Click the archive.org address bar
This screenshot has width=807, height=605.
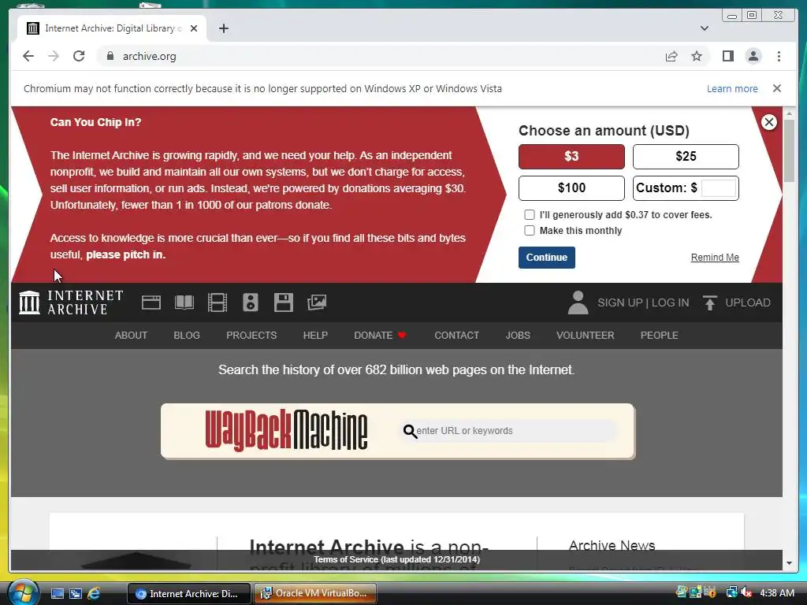(x=381, y=56)
